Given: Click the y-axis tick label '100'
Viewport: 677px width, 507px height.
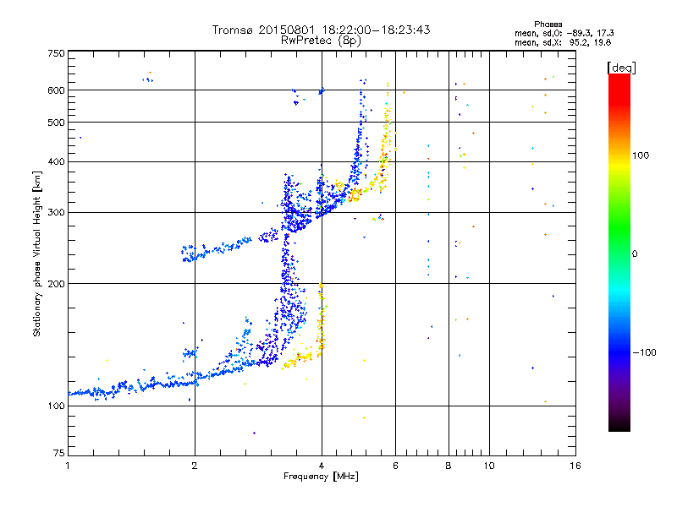Looking at the screenshot, I should point(56,406).
